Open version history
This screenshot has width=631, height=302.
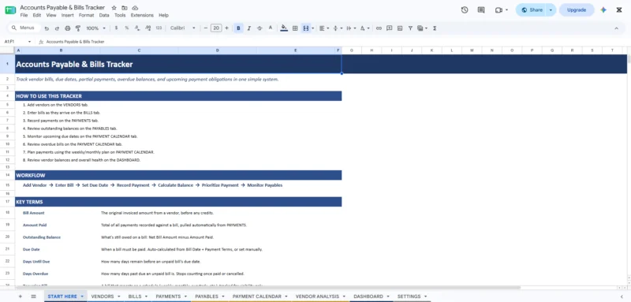465,10
